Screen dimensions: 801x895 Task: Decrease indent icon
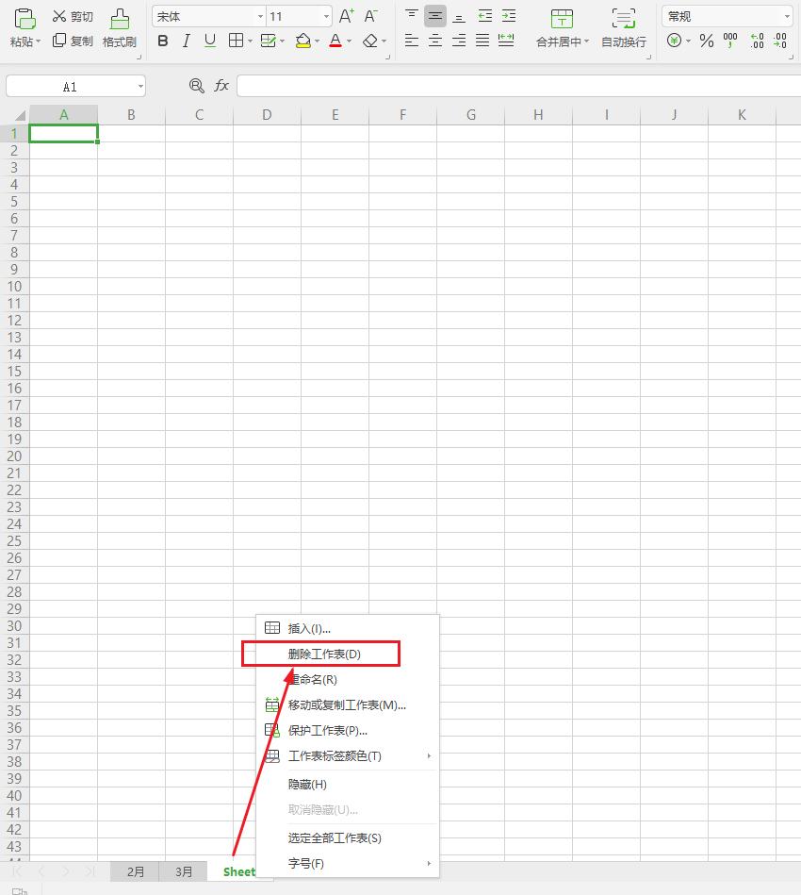485,16
